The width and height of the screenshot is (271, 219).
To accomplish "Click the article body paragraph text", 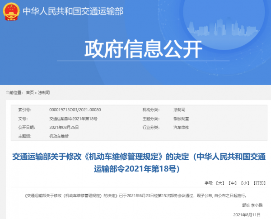I will click(135, 196).
